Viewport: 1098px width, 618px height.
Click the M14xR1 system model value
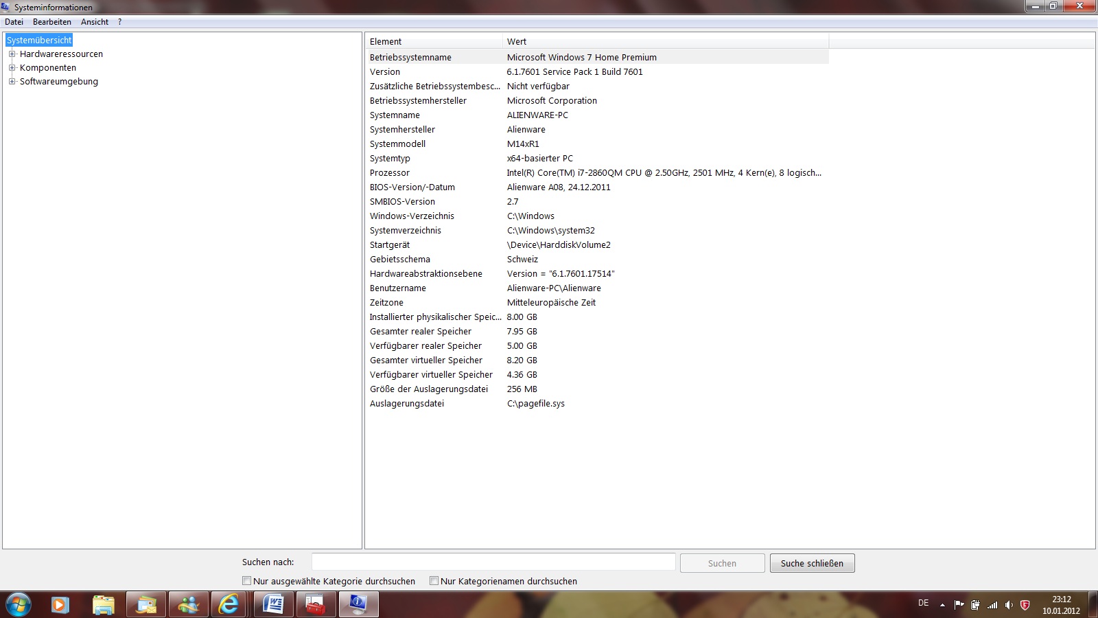click(523, 144)
